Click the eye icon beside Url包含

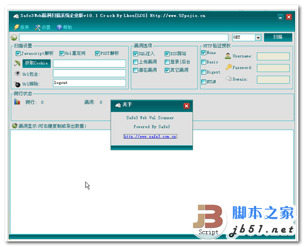coord(17,73)
